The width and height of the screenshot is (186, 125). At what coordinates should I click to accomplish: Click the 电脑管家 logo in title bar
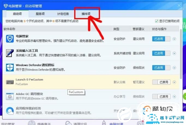click(x=6, y=6)
